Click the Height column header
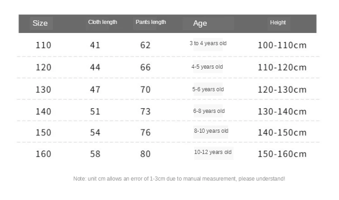 [278, 23]
